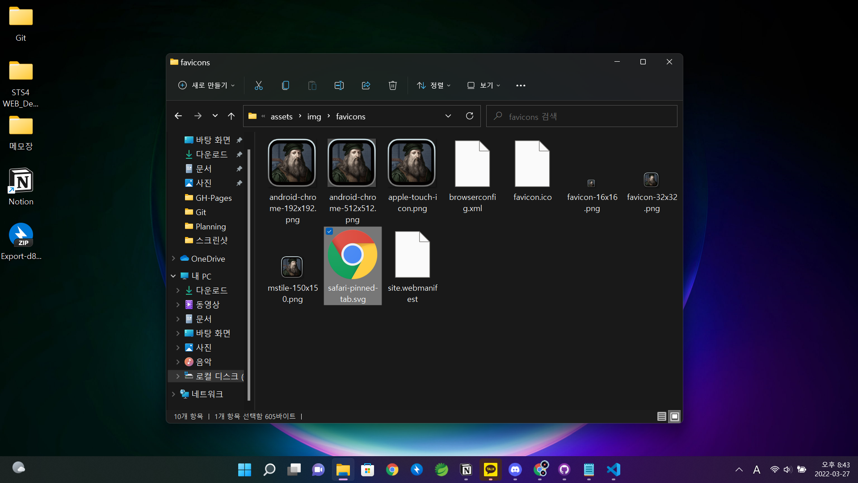Open the 정렬 sort menu
The width and height of the screenshot is (858, 483).
pyautogui.click(x=433, y=85)
